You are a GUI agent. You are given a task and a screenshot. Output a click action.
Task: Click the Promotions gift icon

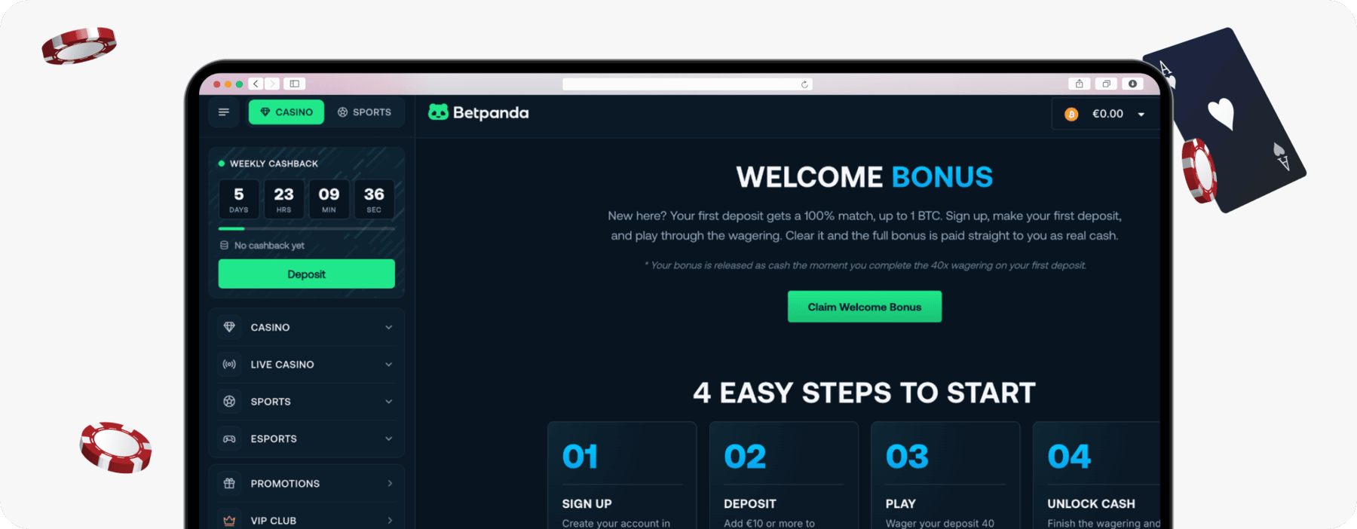coord(229,483)
